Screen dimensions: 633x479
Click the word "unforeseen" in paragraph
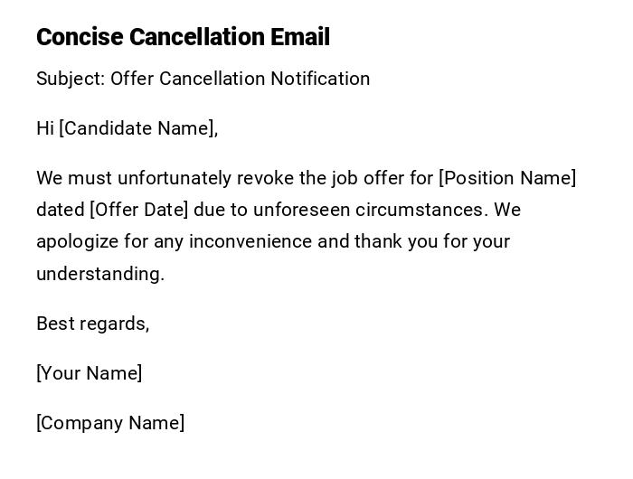301,210
